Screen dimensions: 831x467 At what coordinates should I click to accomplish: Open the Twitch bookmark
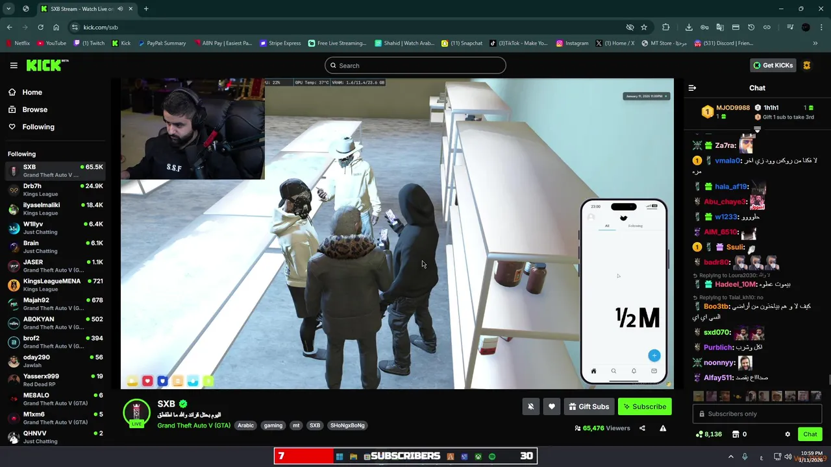coord(90,43)
